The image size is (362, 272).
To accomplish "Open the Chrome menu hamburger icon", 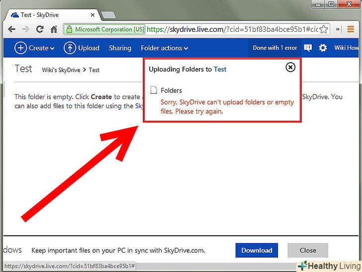I will point(351,29).
